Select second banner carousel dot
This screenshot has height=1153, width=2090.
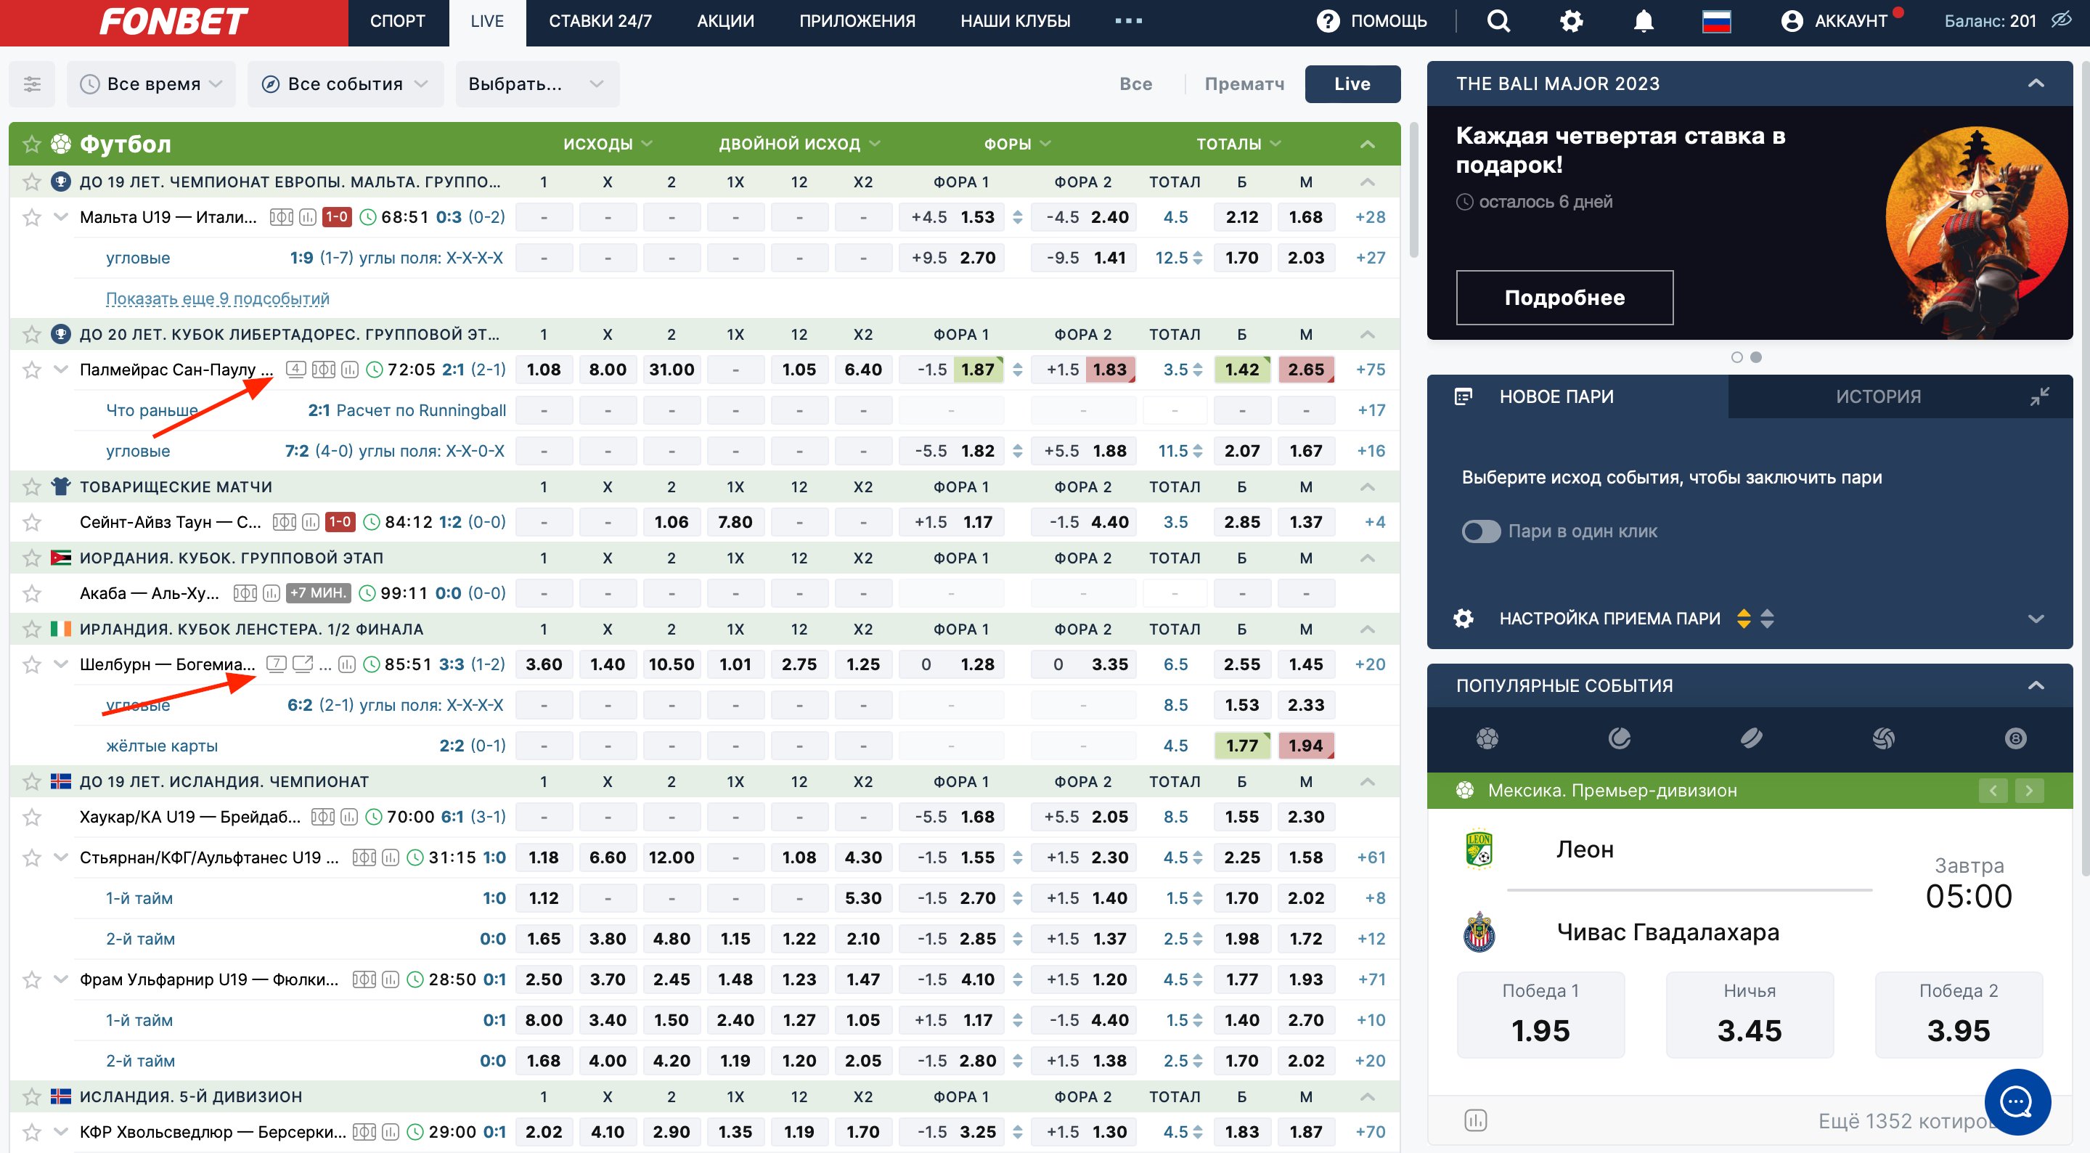[x=1756, y=357]
